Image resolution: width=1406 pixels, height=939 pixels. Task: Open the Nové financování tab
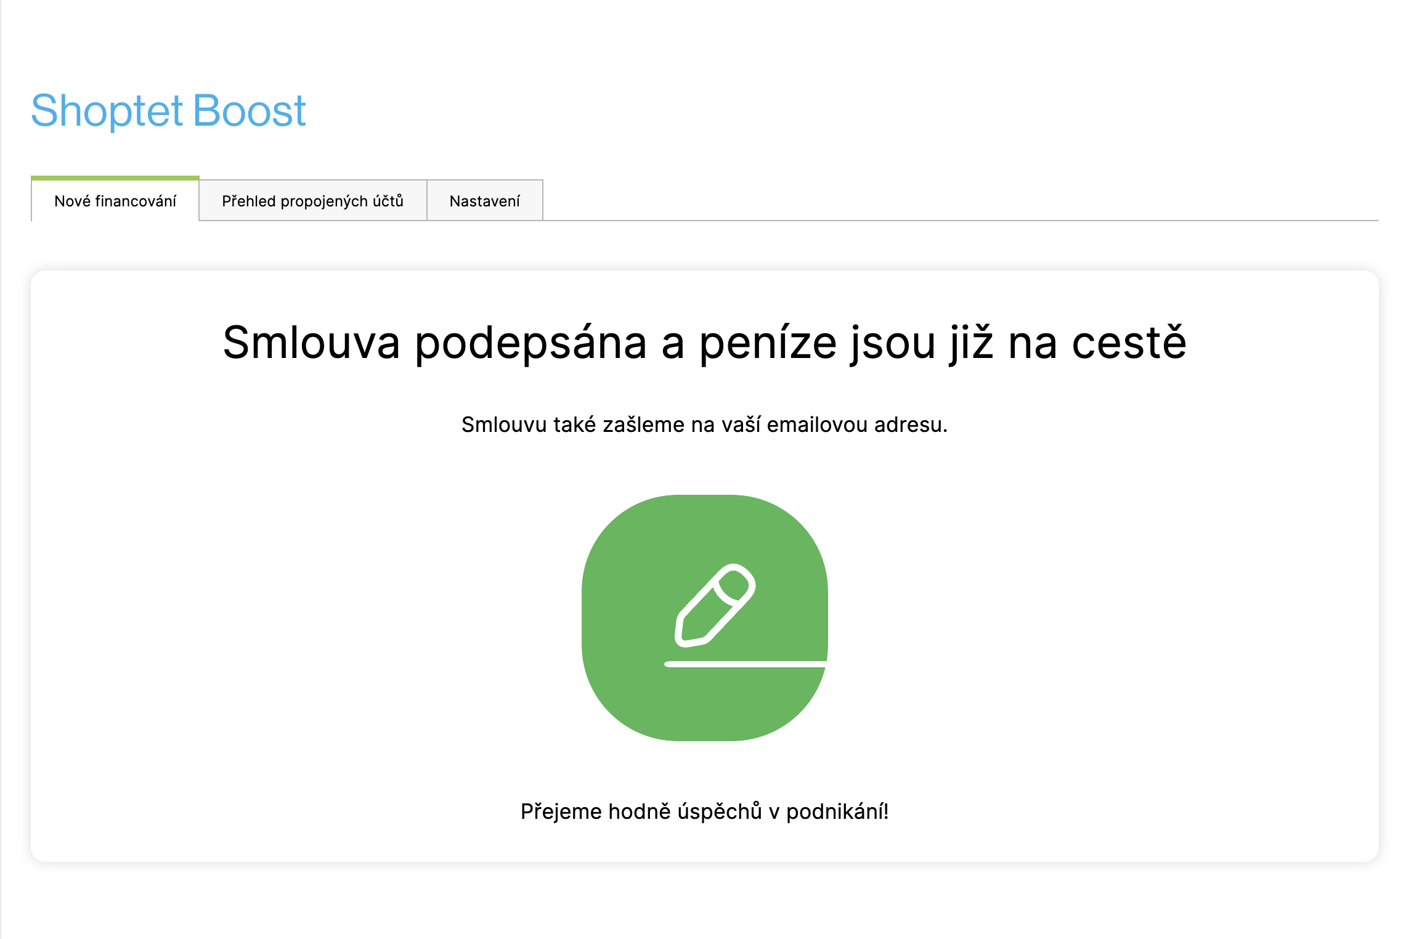(x=115, y=200)
